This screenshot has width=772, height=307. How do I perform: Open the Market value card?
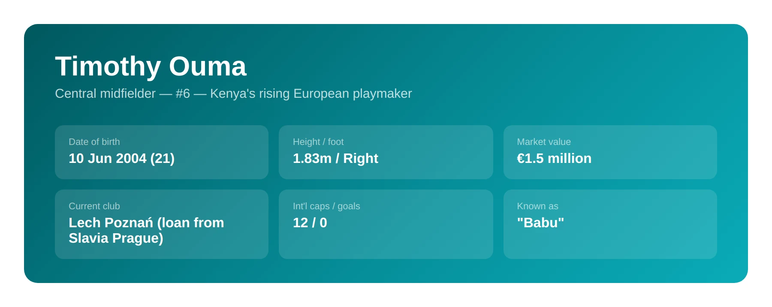[x=610, y=152]
